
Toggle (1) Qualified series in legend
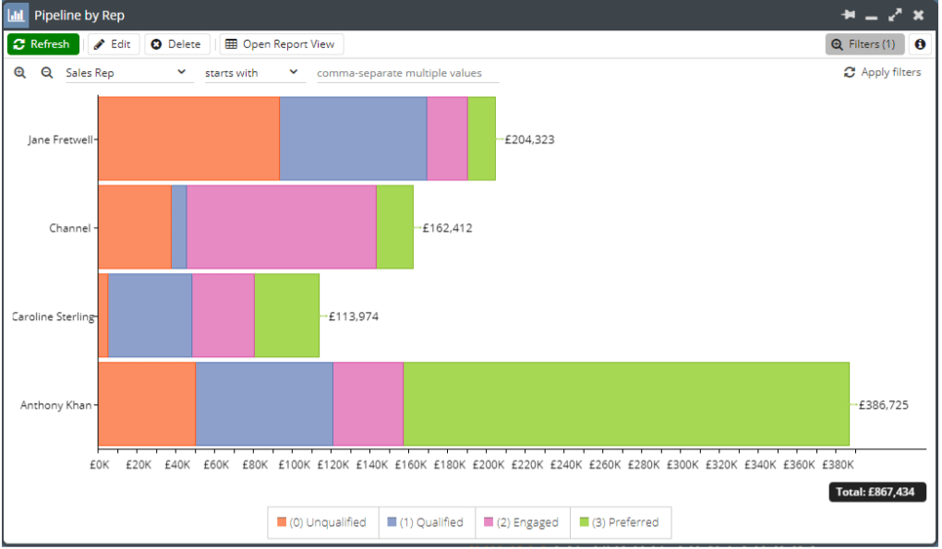pos(426,522)
